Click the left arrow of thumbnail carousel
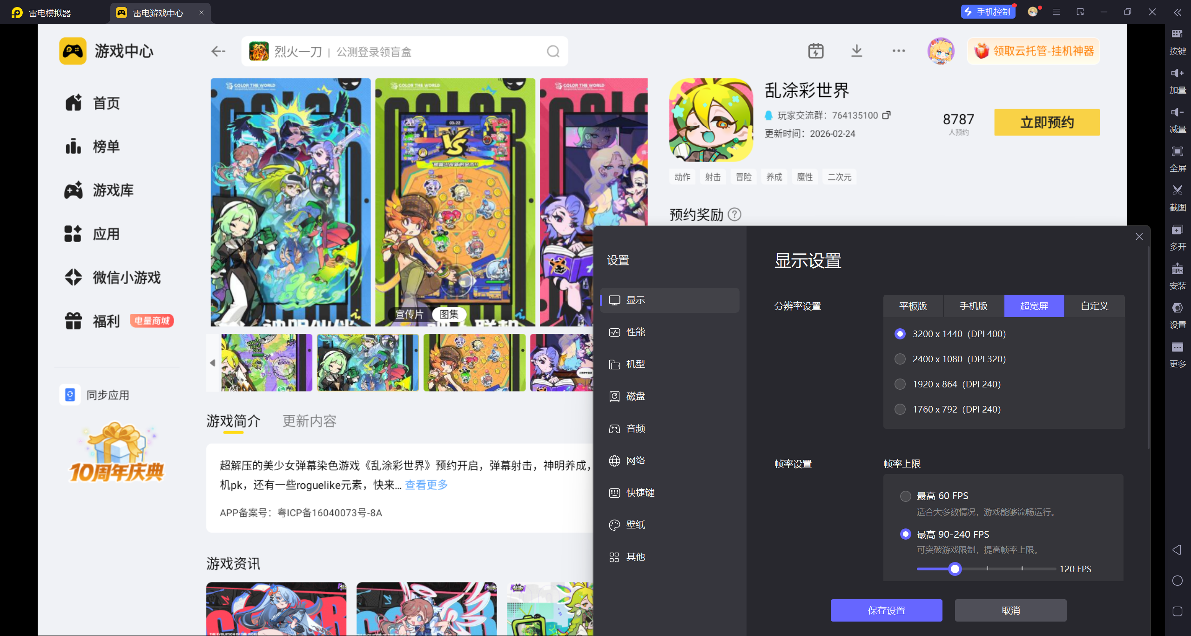 coord(213,363)
